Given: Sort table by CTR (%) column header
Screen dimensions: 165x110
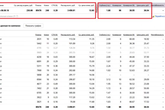Looking at the screenshot, I should click(54, 35).
